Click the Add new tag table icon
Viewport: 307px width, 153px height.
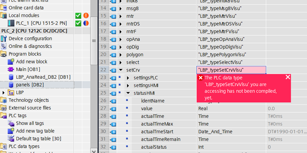[x=11, y=131]
